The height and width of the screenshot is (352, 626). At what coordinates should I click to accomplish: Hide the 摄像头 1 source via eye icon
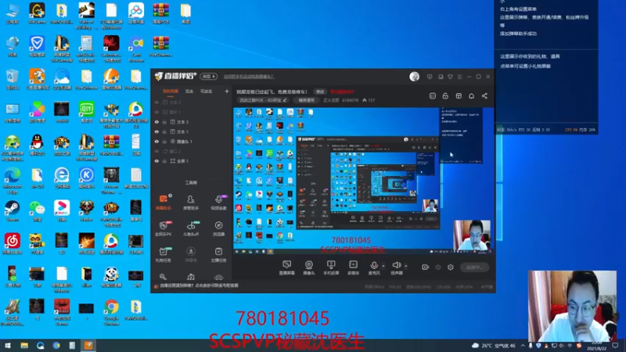pos(156,142)
